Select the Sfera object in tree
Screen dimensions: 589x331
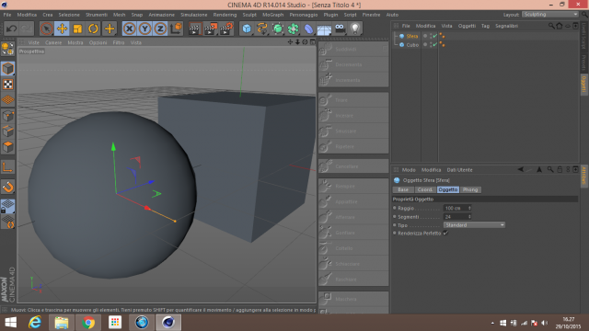coord(412,36)
